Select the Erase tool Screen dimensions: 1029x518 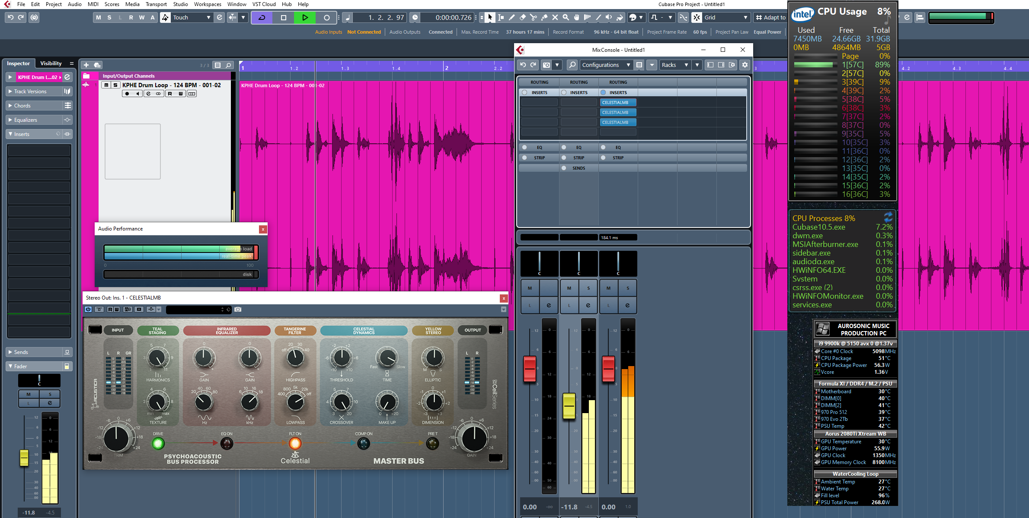click(522, 17)
